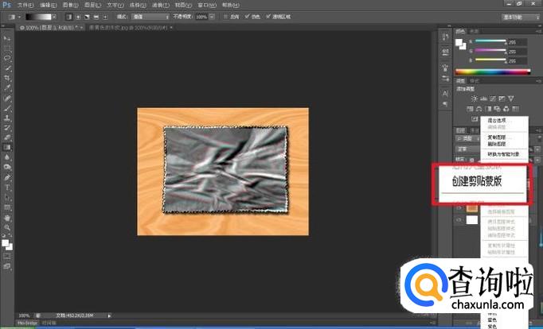The width and height of the screenshot is (543, 329).
Task: Select the Zoom tool in the toolbox
Action: point(7,226)
